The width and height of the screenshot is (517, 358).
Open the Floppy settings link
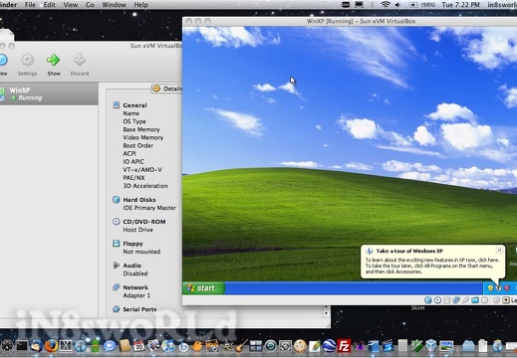click(x=132, y=244)
